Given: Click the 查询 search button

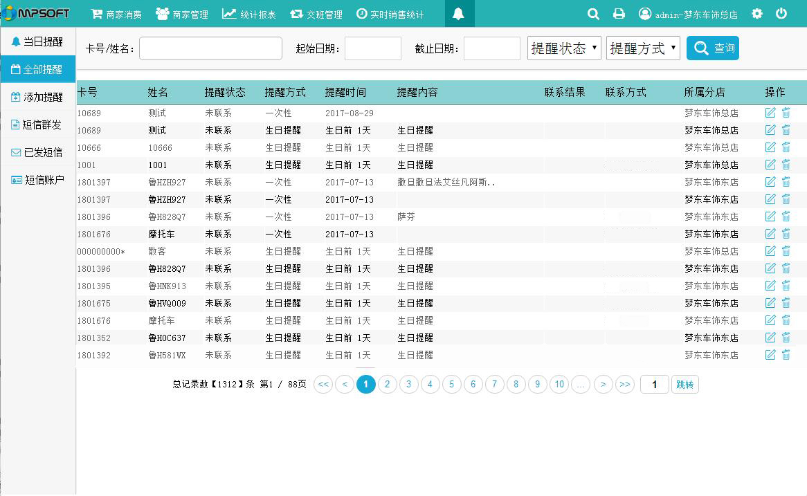Looking at the screenshot, I should (x=712, y=48).
